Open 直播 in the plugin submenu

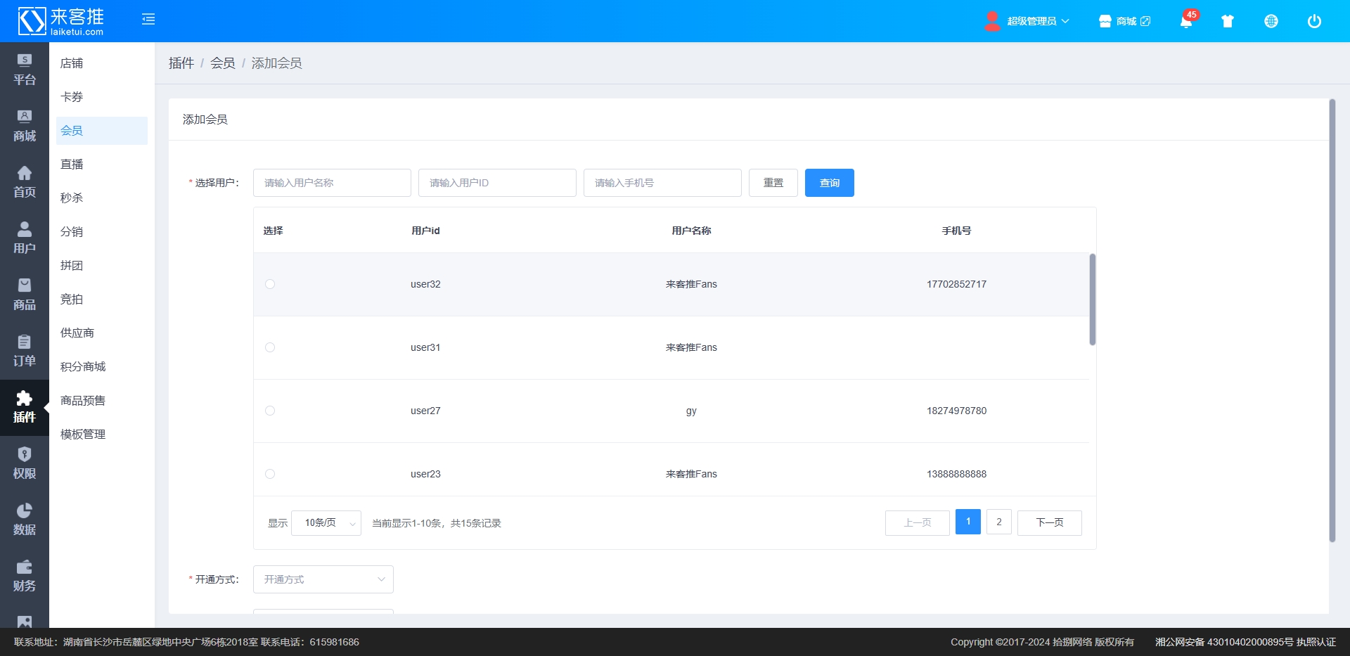click(72, 165)
